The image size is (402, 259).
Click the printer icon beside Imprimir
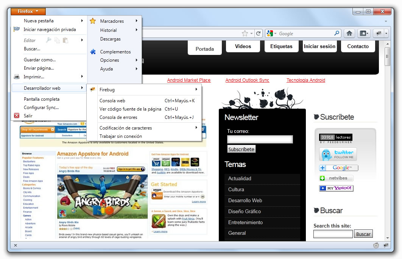(x=17, y=76)
